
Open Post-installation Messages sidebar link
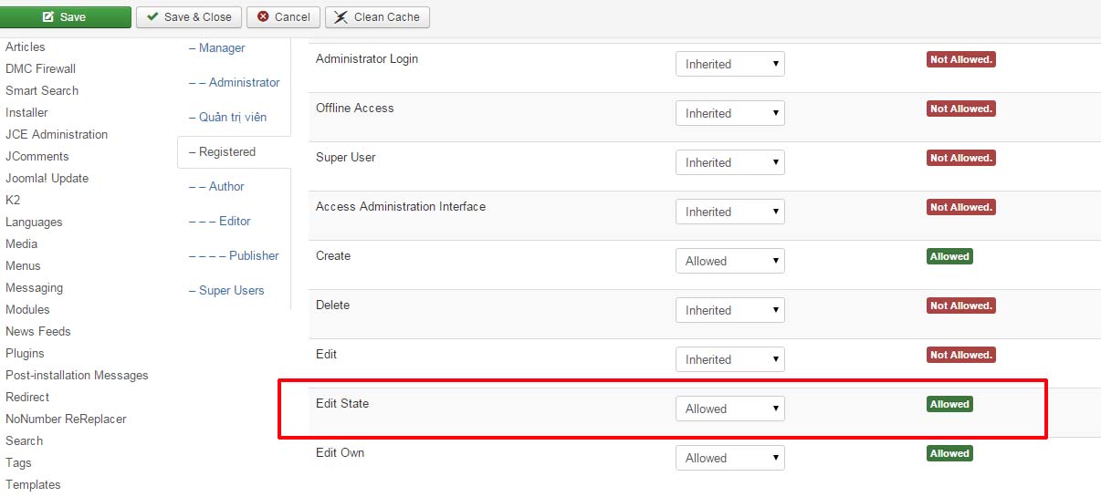click(x=77, y=375)
